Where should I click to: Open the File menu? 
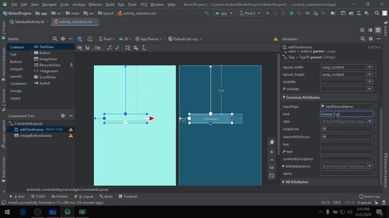[14, 4]
